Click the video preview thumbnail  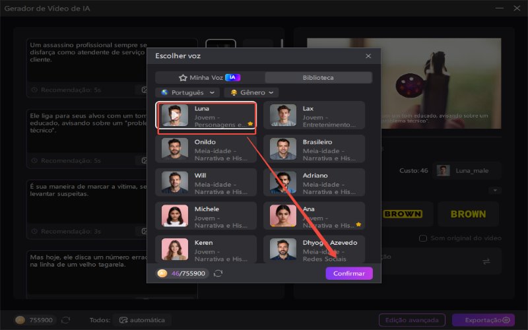(441, 83)
